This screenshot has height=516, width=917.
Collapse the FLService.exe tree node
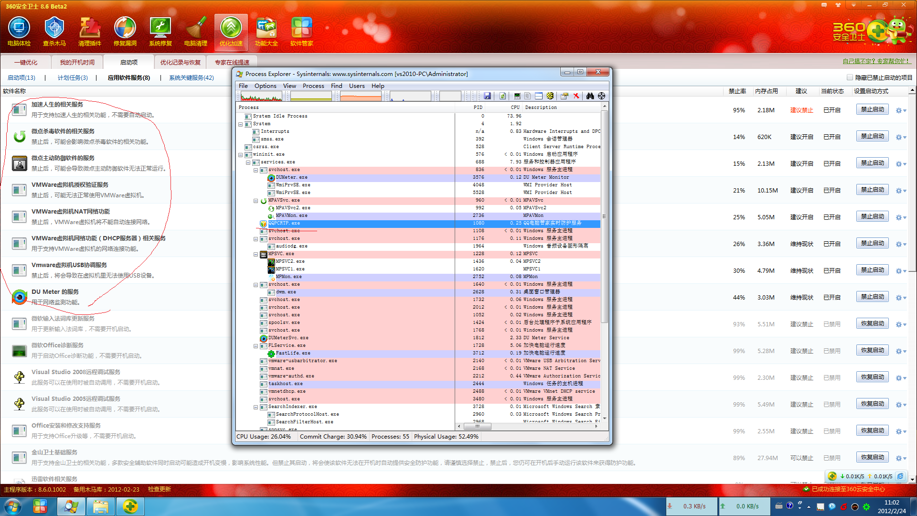pyautogui.click(x=256, y=346)
